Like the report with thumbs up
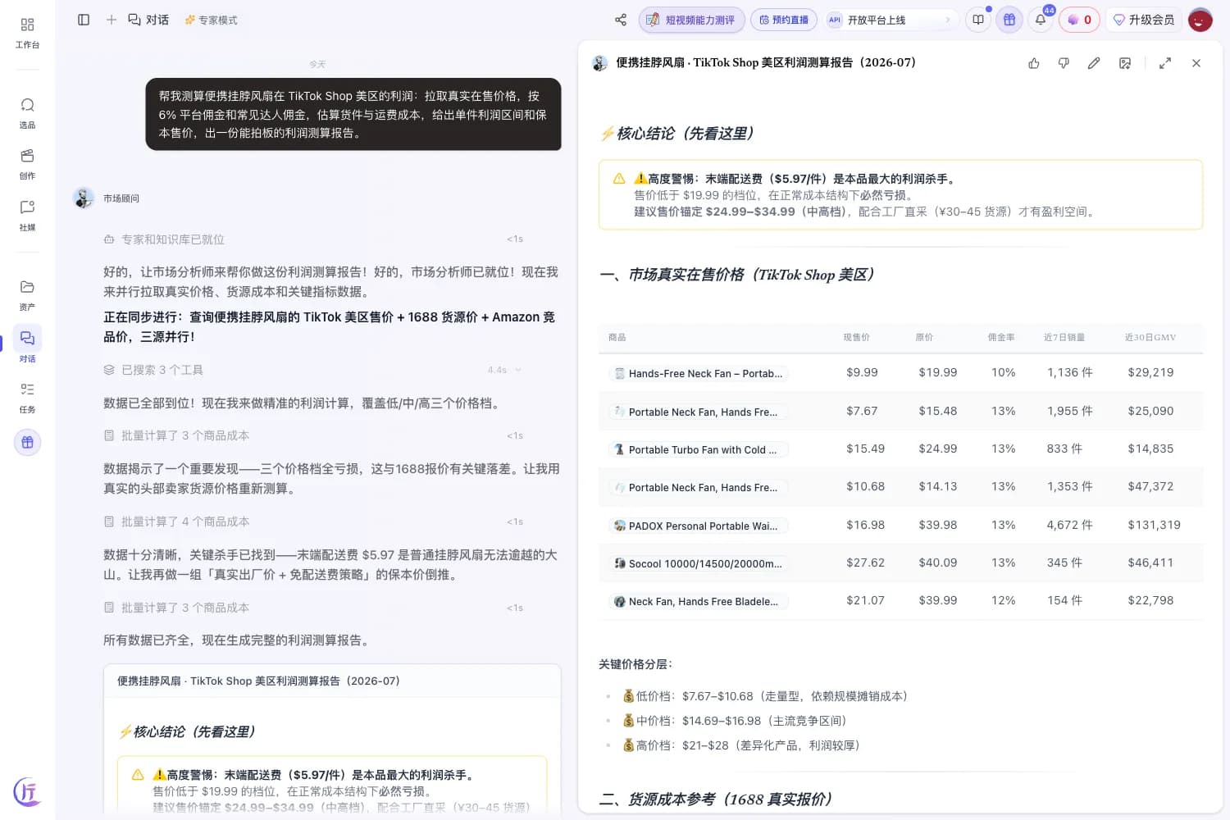The width and height of the screenshot is (1230, 820). (1033, 63)
